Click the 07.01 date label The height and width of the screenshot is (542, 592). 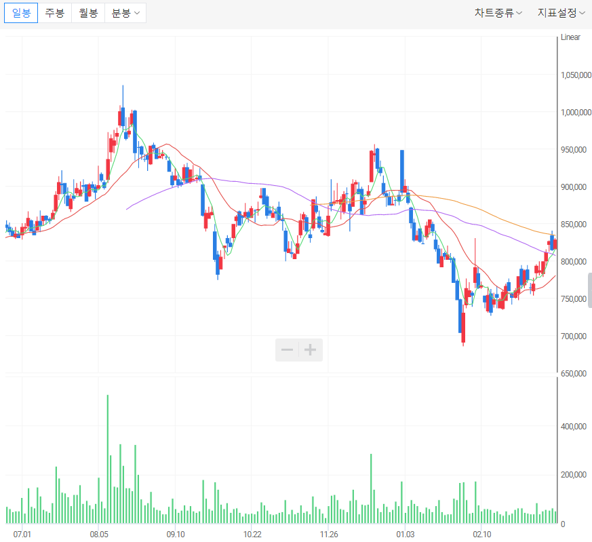[x=22, y=535]
